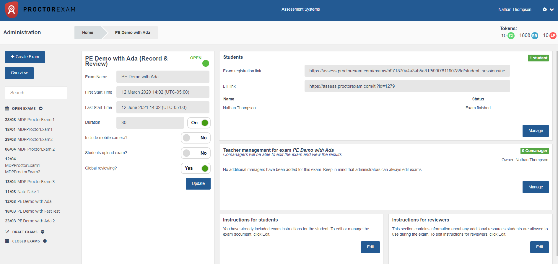Open the Overview page
This screenshot has height=264, width=558.
pos(19,73)
